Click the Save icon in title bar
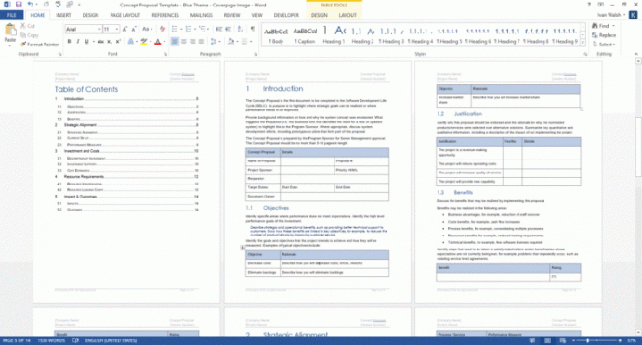 click(19, 5)
